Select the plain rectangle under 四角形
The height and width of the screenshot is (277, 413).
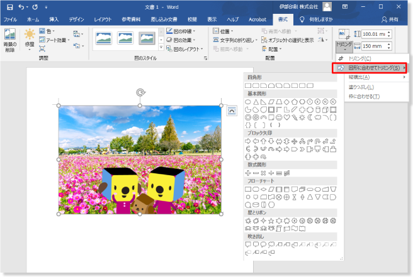(x=248, y=85)
